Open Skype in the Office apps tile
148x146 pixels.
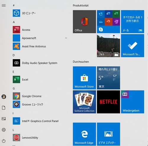click(101, 29)
